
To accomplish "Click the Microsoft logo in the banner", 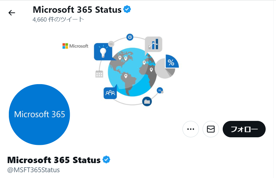I will 75,46.
